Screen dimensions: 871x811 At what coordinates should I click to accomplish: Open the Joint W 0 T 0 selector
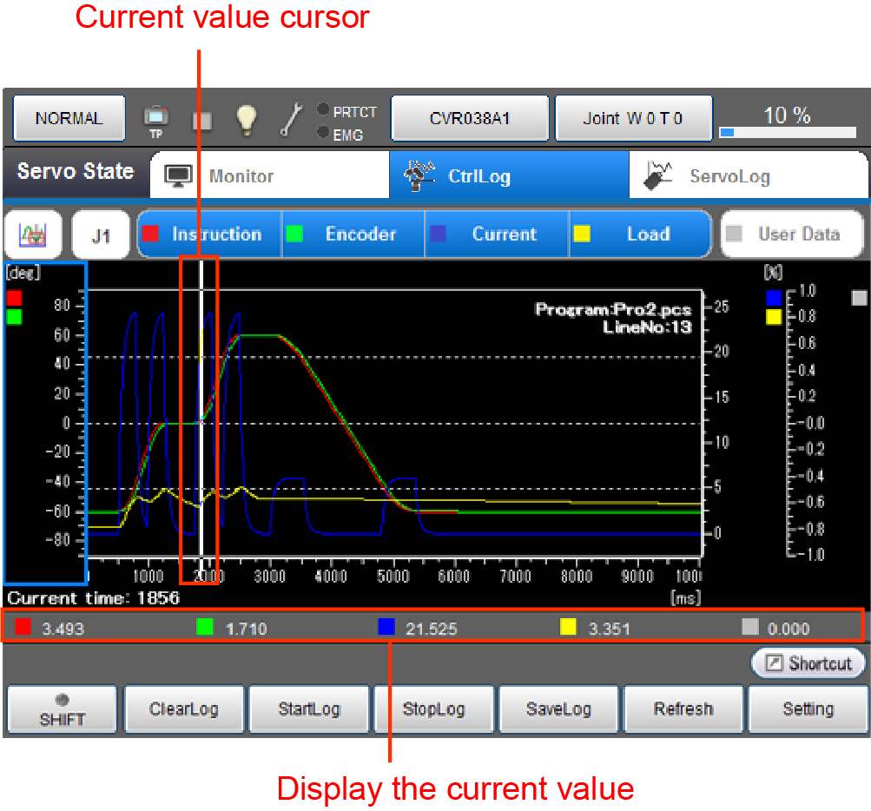[633, 118]
